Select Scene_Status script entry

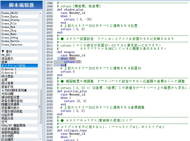(20, 20)
